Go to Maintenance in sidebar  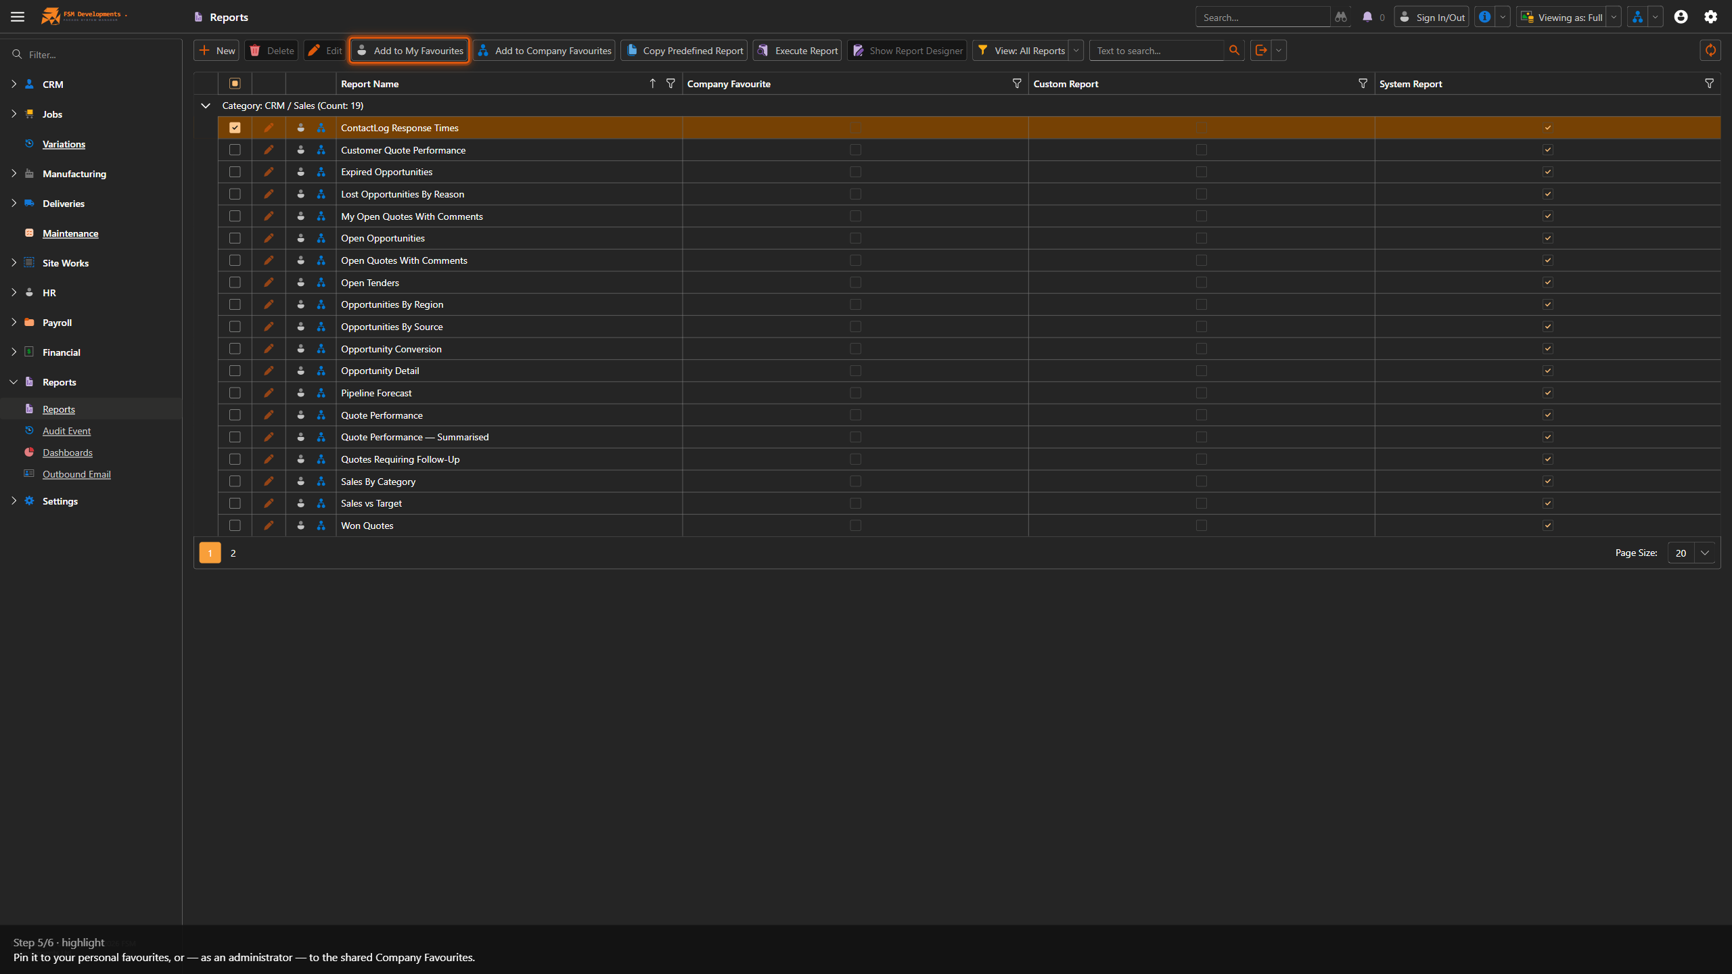(x=70, y=233)
